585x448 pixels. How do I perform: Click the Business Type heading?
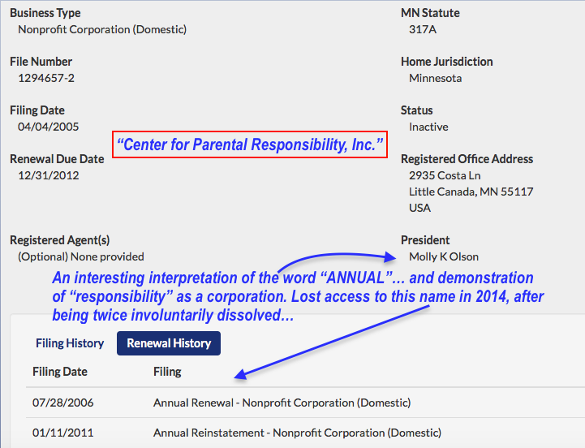45,13
